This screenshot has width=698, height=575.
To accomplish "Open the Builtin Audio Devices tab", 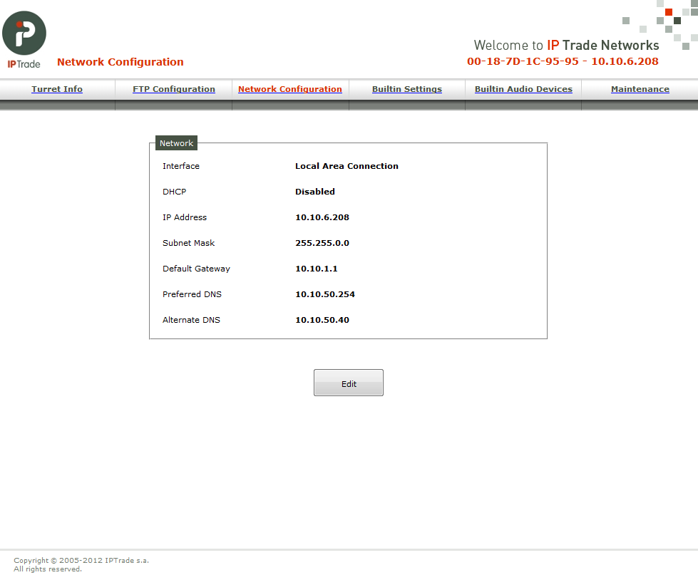I will (x=523, y=89).
